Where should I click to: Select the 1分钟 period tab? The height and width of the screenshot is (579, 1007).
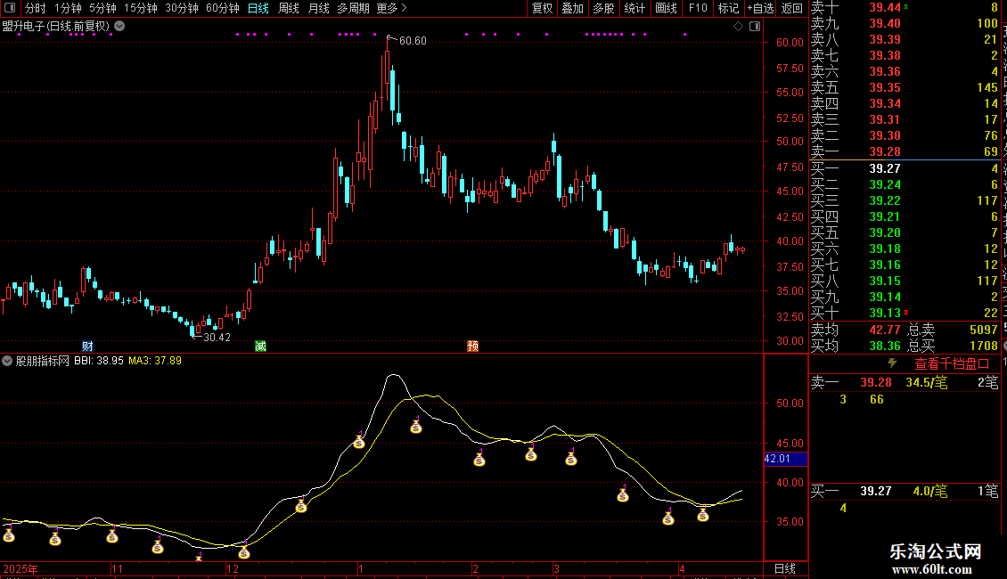click(68, 8)
